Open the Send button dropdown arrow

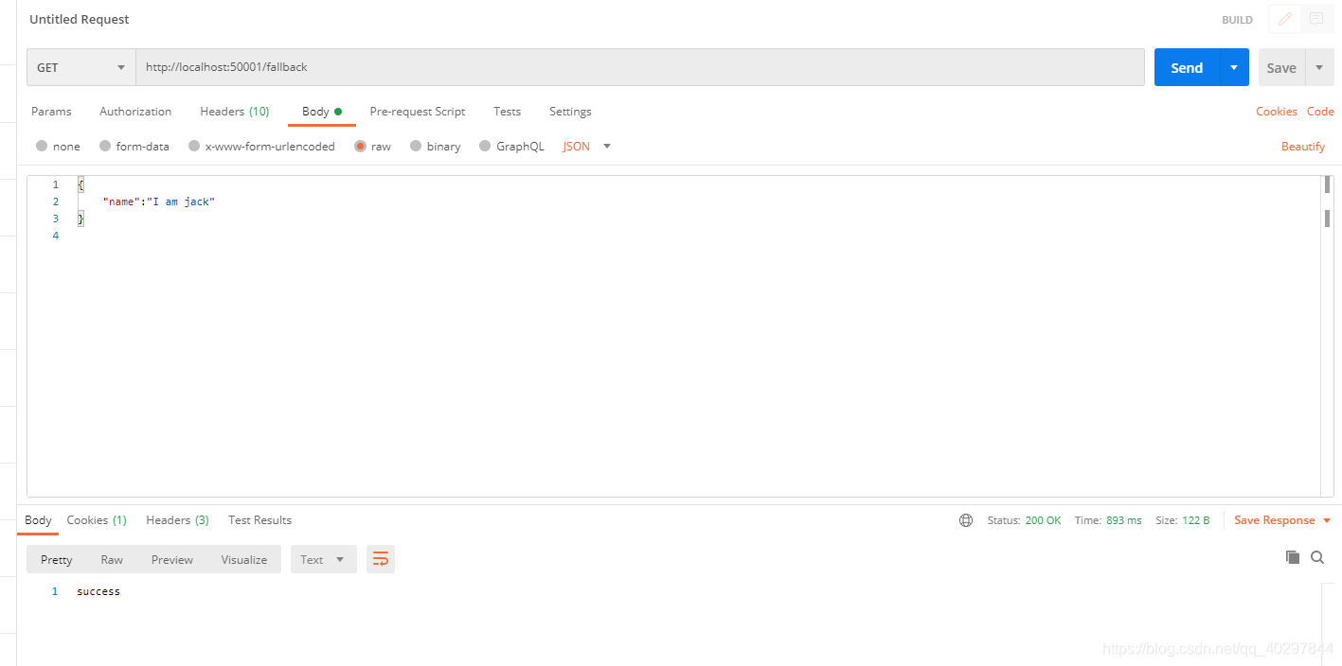[1233, 67]
